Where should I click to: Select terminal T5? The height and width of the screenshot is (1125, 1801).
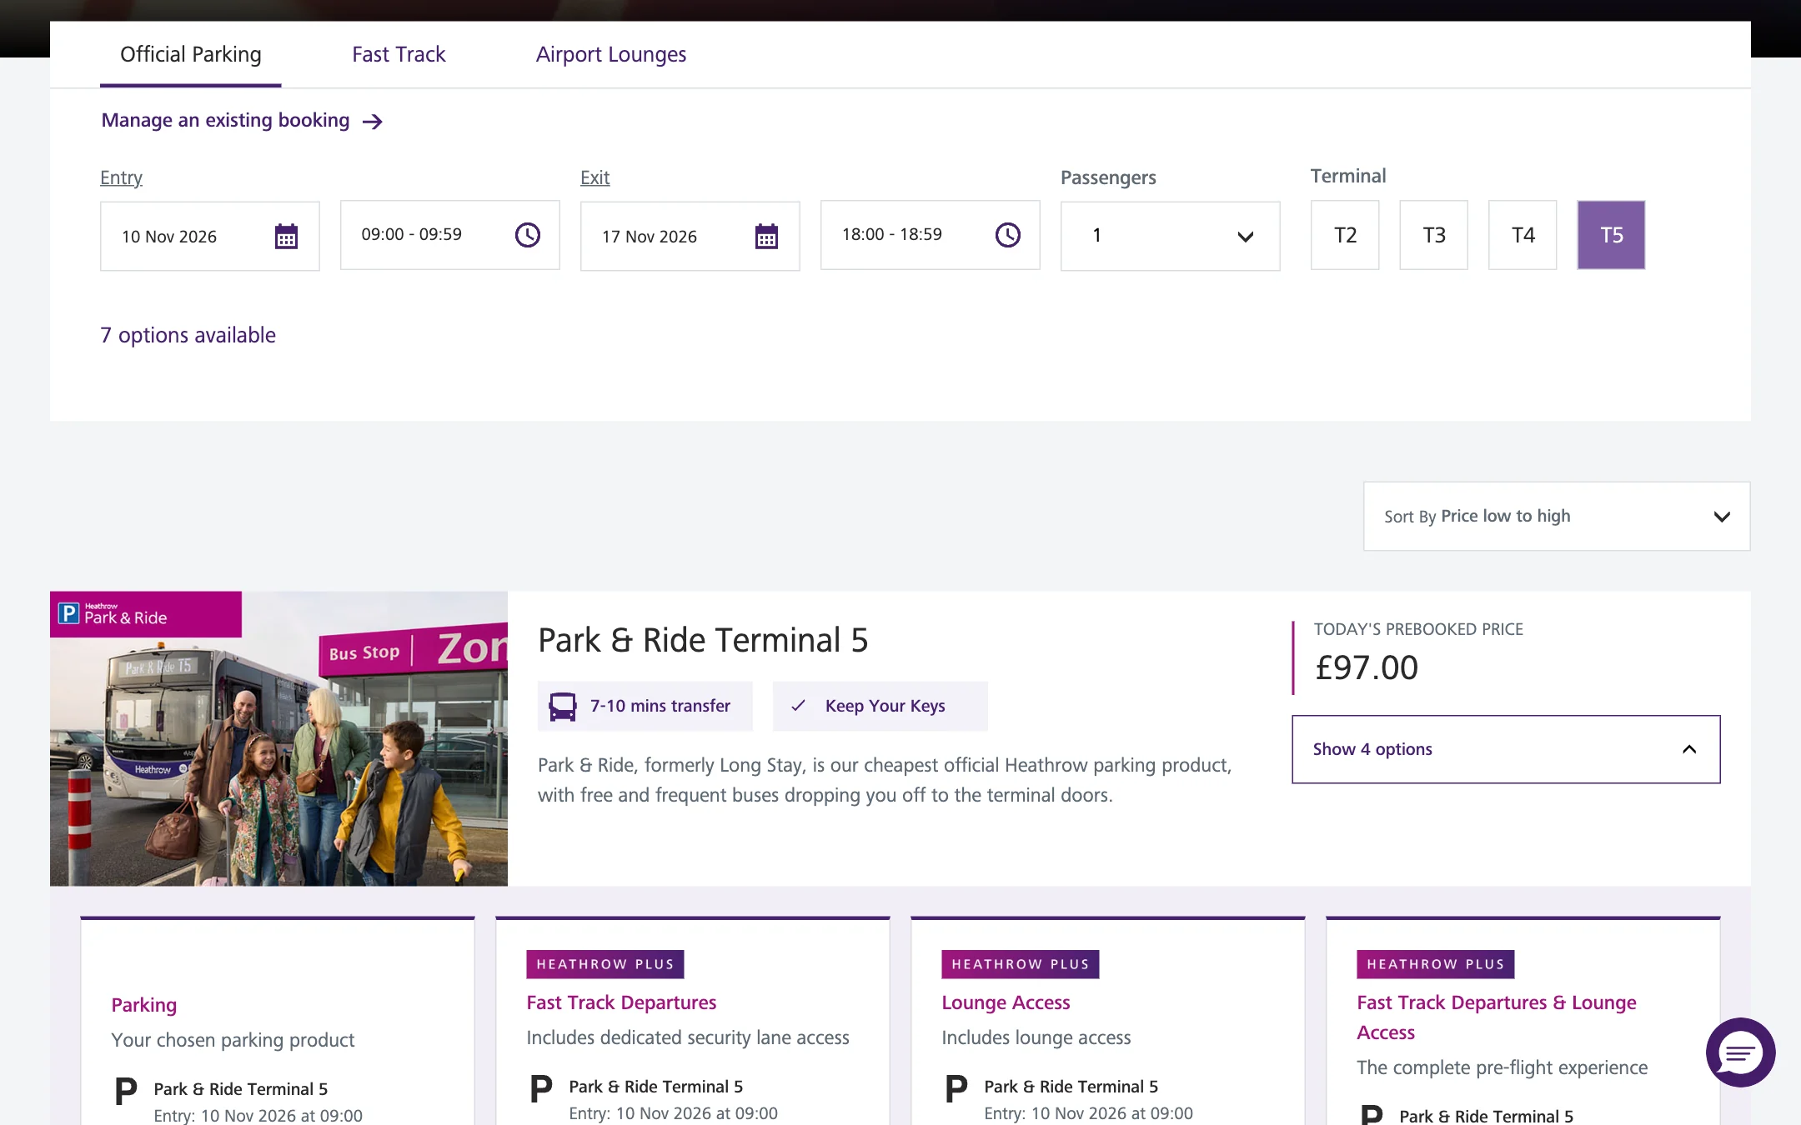(x=1611, y=235)
